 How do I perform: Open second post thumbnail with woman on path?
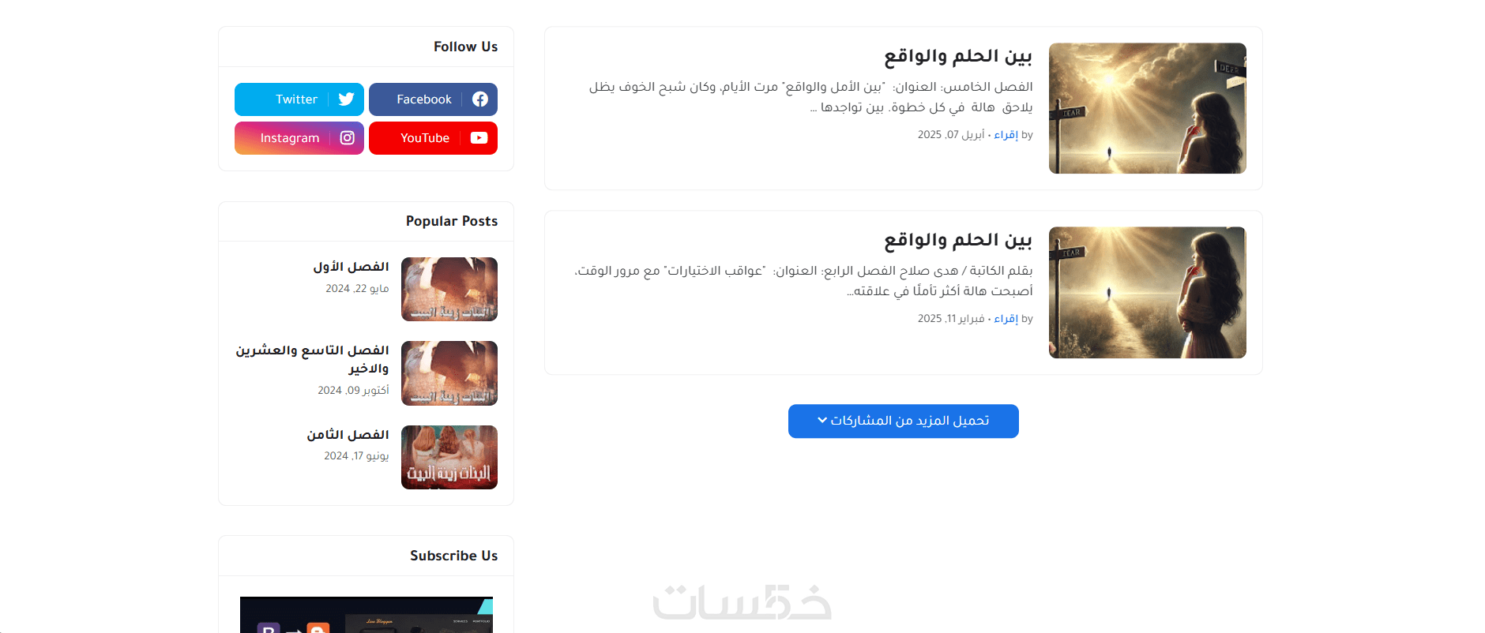point(1147,293)
